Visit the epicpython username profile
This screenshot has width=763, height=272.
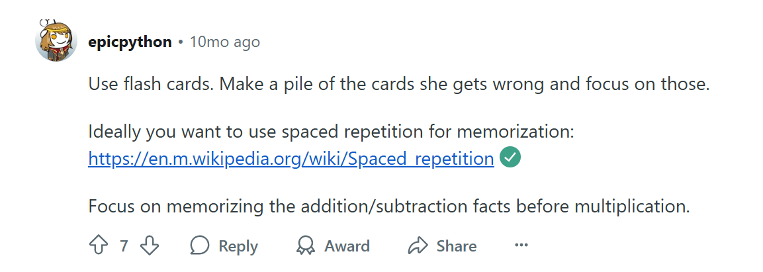point(130,42)
